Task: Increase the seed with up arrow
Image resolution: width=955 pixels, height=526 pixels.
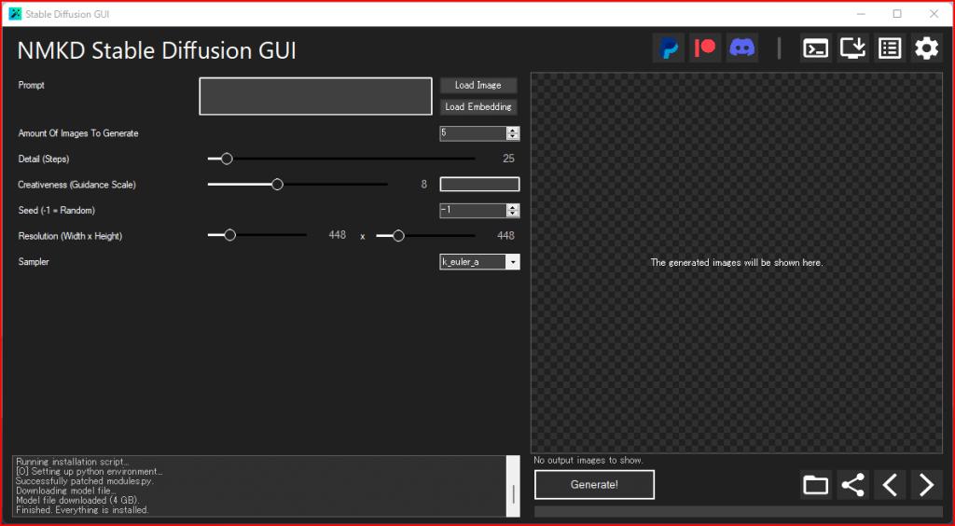Action: [x=513, y=206]
